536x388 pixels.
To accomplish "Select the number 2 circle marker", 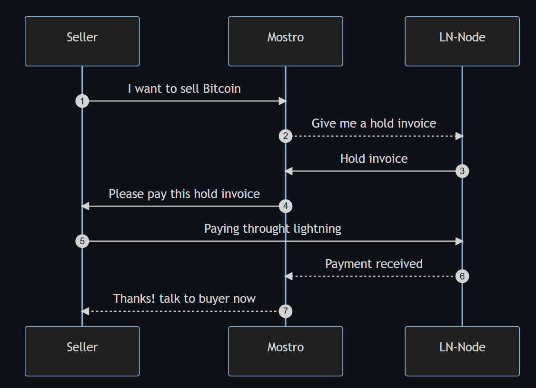I will point(286,136).
